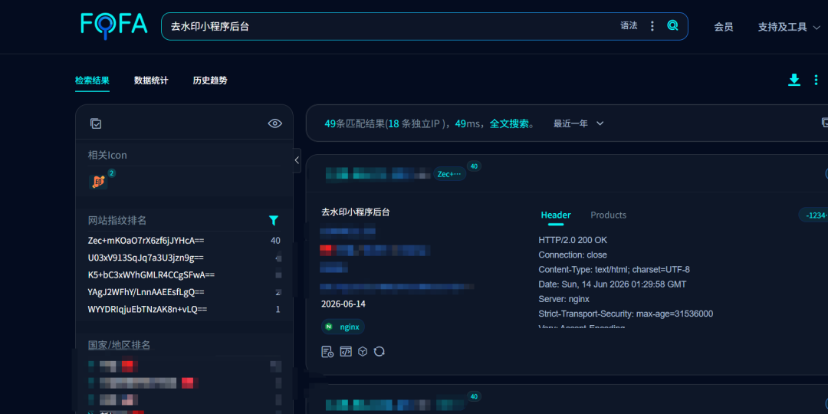The image size is (828, 414).
Task: Switch to the 检索结果 tab
Action: pos(93,80)
